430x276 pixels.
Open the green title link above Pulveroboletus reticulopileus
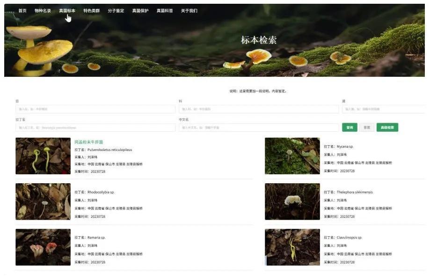click(89, 142)
